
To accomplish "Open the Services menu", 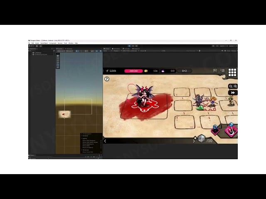I will pos(60,43).
